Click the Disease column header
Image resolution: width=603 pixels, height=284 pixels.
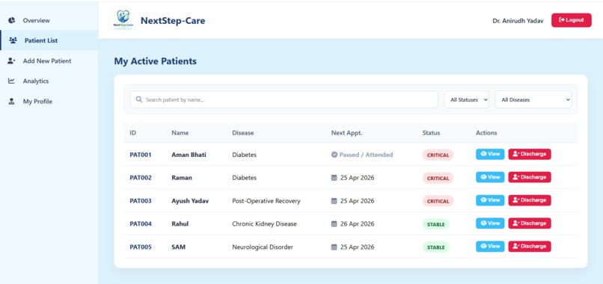243,133
